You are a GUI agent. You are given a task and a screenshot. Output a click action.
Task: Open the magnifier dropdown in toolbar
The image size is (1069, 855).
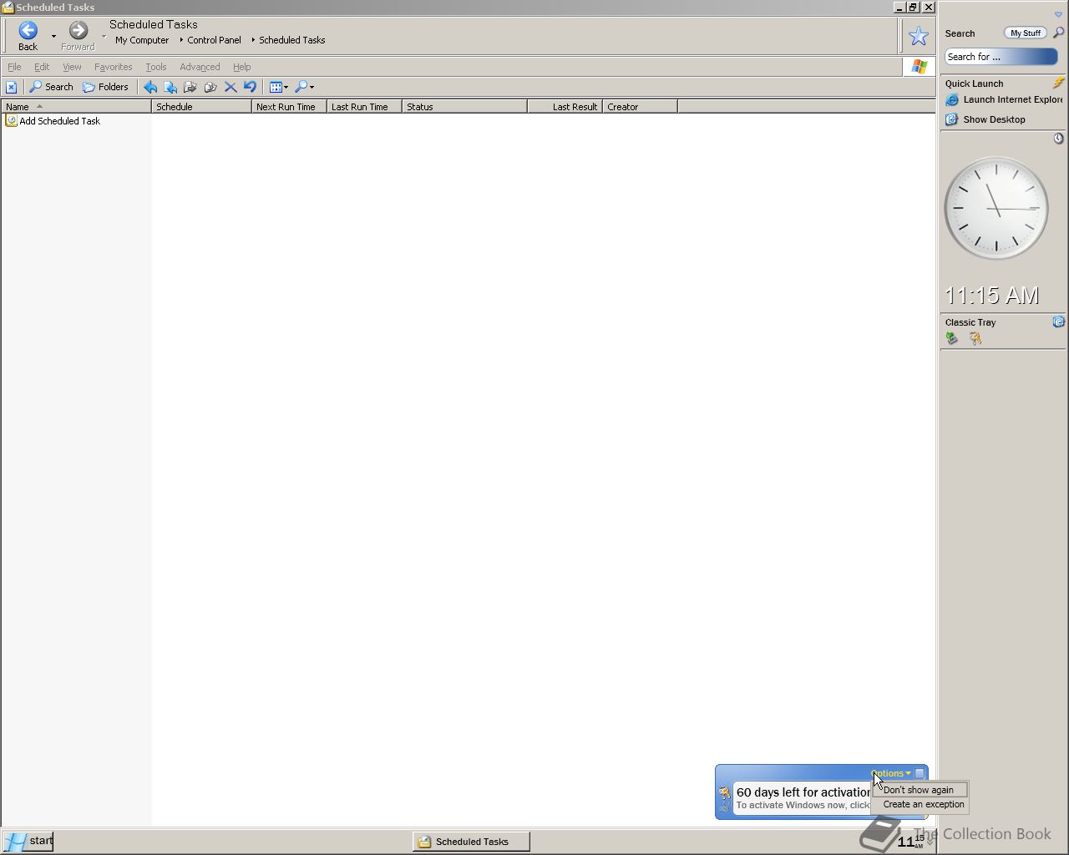(305, 87)
